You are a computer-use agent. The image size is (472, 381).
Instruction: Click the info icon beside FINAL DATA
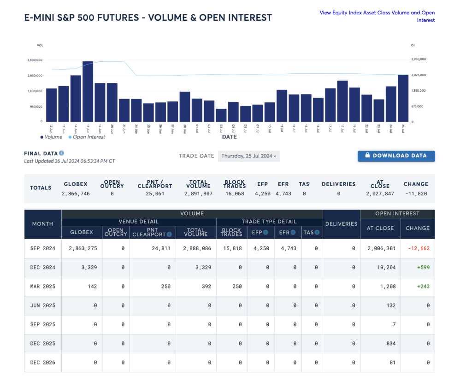(x=62, y=153)
